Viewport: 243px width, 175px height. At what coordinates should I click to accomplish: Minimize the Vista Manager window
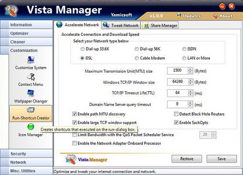pyautogui.click(x=222, y=6)
